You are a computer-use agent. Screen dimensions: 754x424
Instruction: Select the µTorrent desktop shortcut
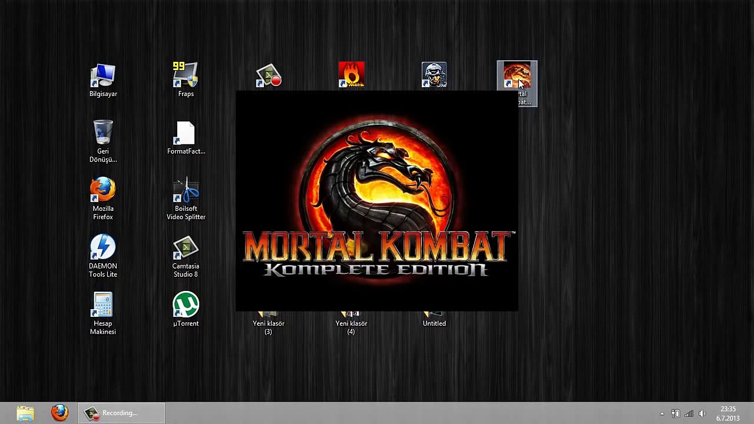186,310
